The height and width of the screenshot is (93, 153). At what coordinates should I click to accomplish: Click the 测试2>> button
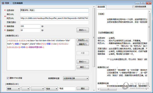click(83, 62)
